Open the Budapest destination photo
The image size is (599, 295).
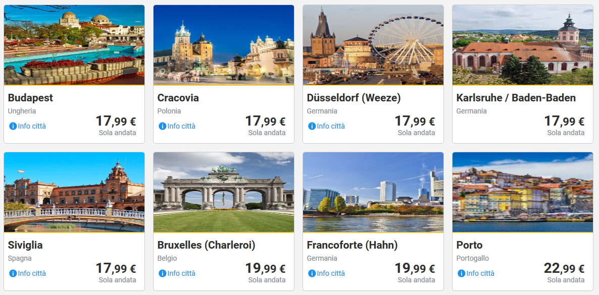tap(74, 45)
